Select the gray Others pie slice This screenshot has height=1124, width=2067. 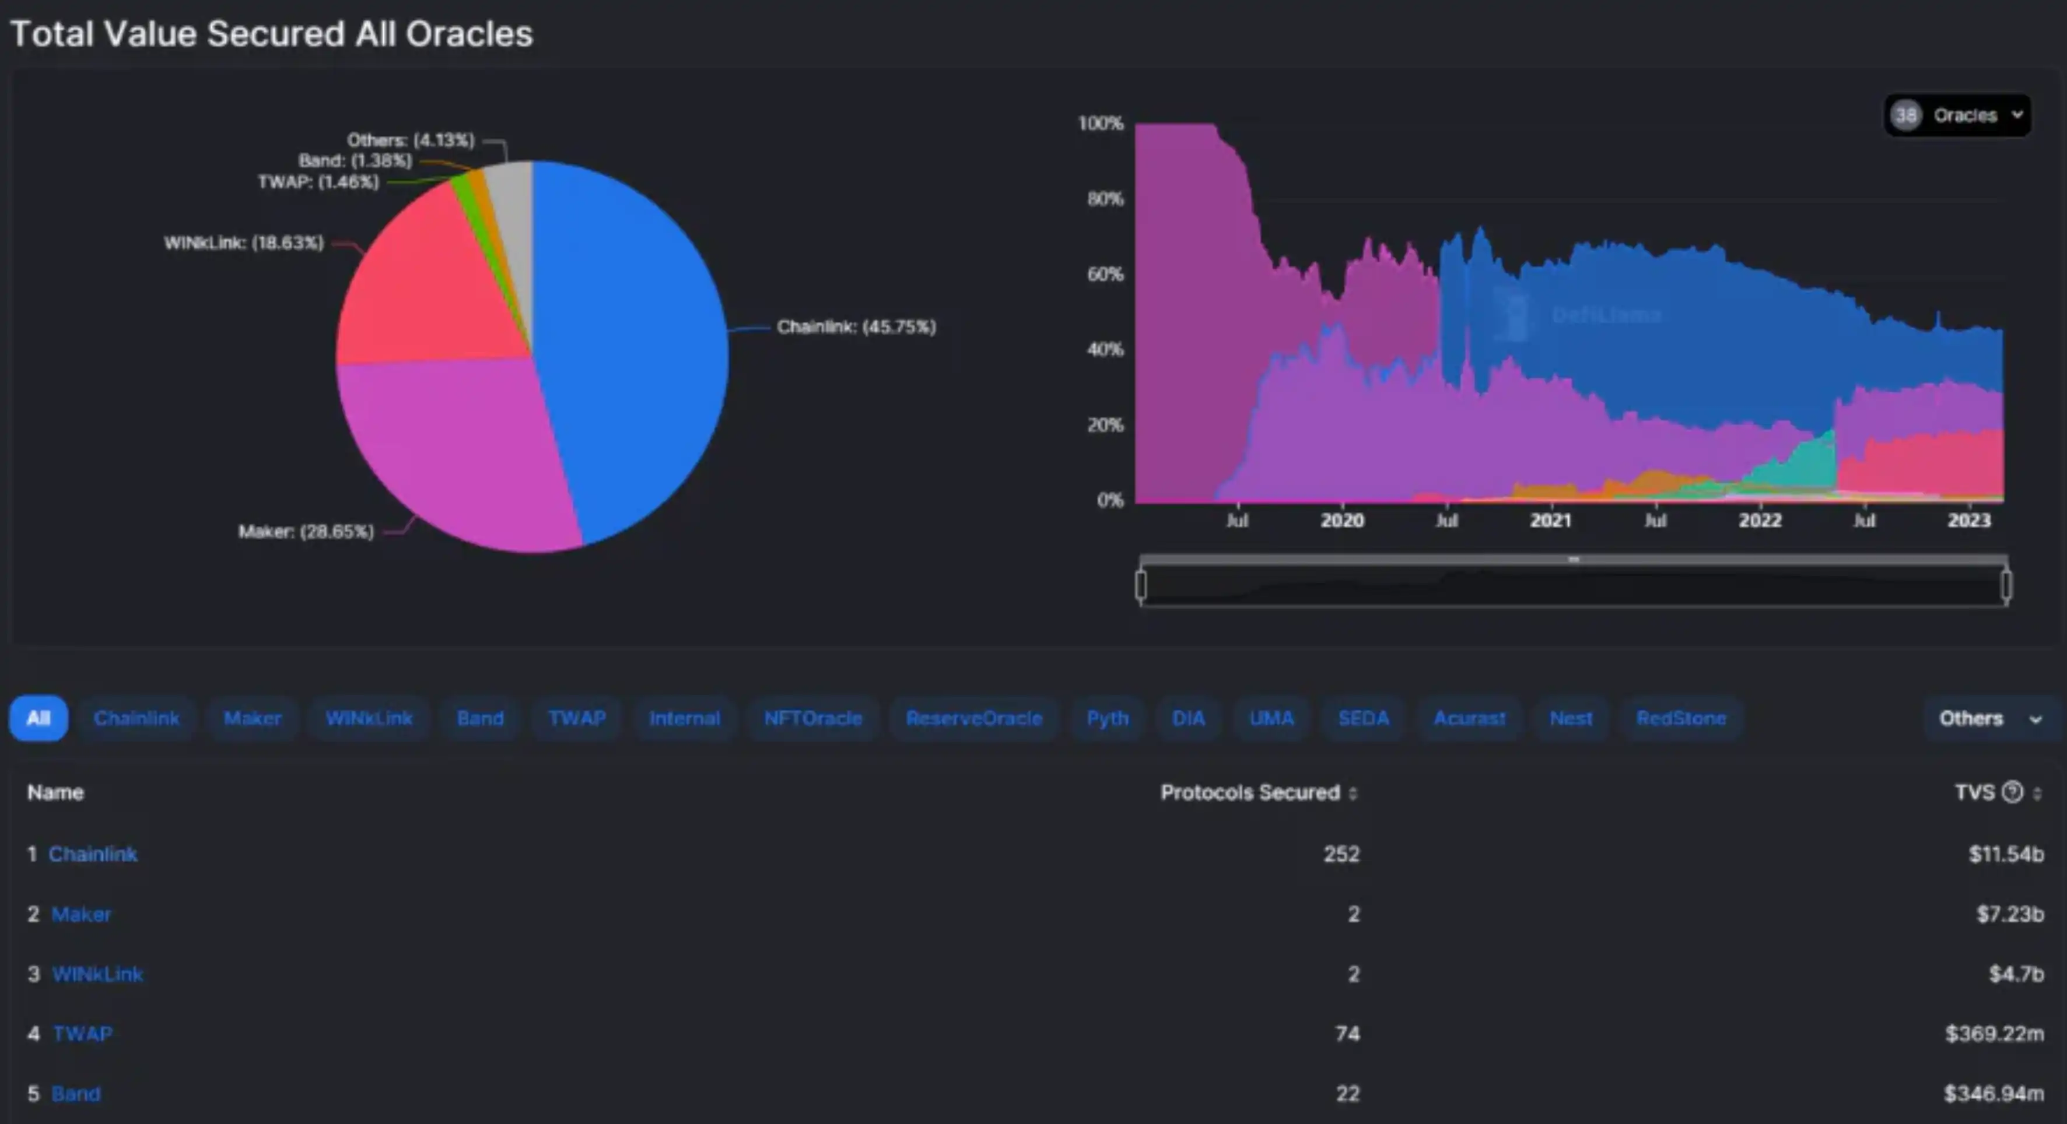point(513,209)
